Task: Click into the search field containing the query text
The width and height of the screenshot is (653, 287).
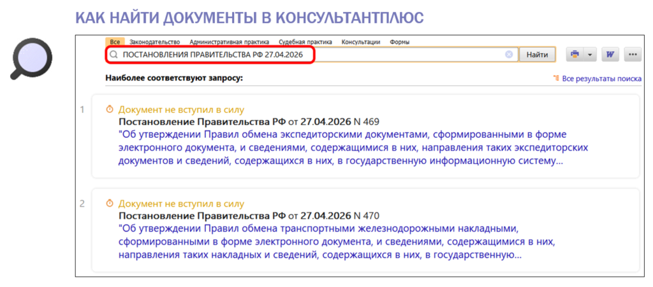Action: coord(311,55)
